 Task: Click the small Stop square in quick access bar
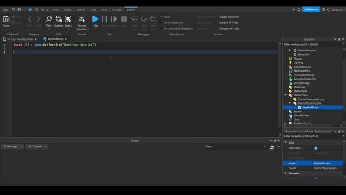coord(37,10)
